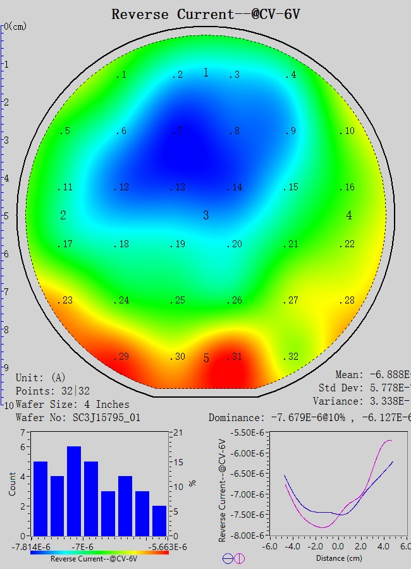Click site marker 1 near wafer top

point(205,73)
